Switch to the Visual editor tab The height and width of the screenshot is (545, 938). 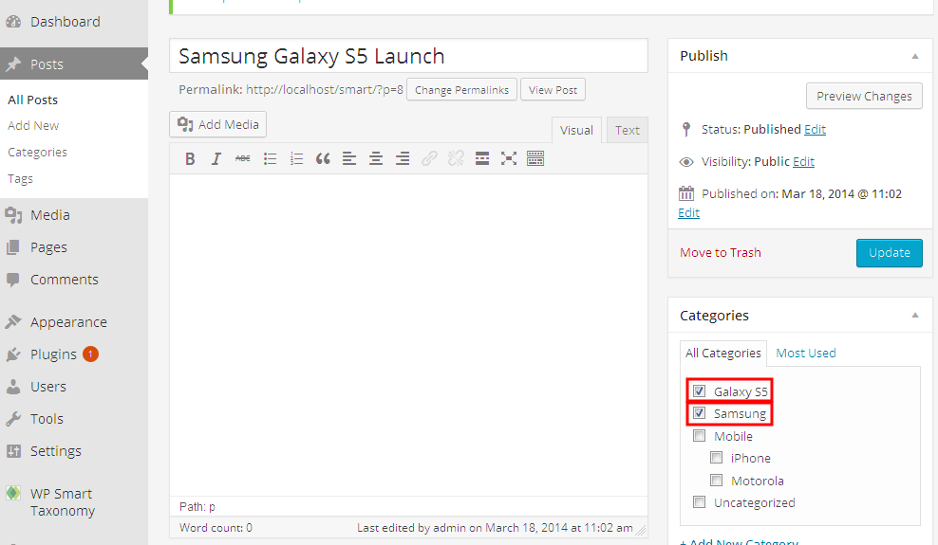pos(576,130)
